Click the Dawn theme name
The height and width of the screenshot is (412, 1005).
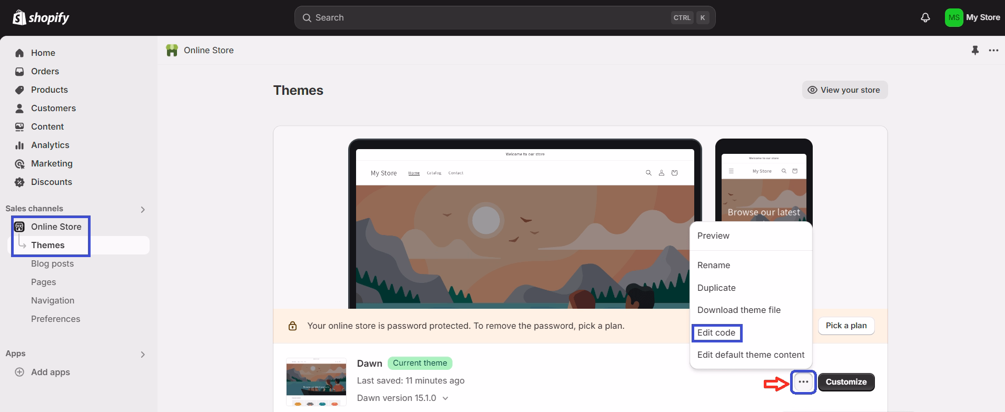[369, 364]
